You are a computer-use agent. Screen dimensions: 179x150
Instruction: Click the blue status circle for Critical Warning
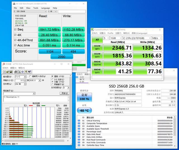click(79, 121)
